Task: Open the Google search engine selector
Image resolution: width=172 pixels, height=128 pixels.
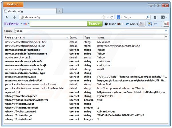Action: click(x=119, y=17)
